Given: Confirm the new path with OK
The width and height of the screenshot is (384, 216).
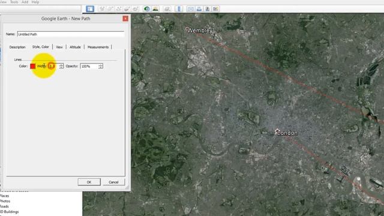Looking at the screenshot, I should (89, 182).
